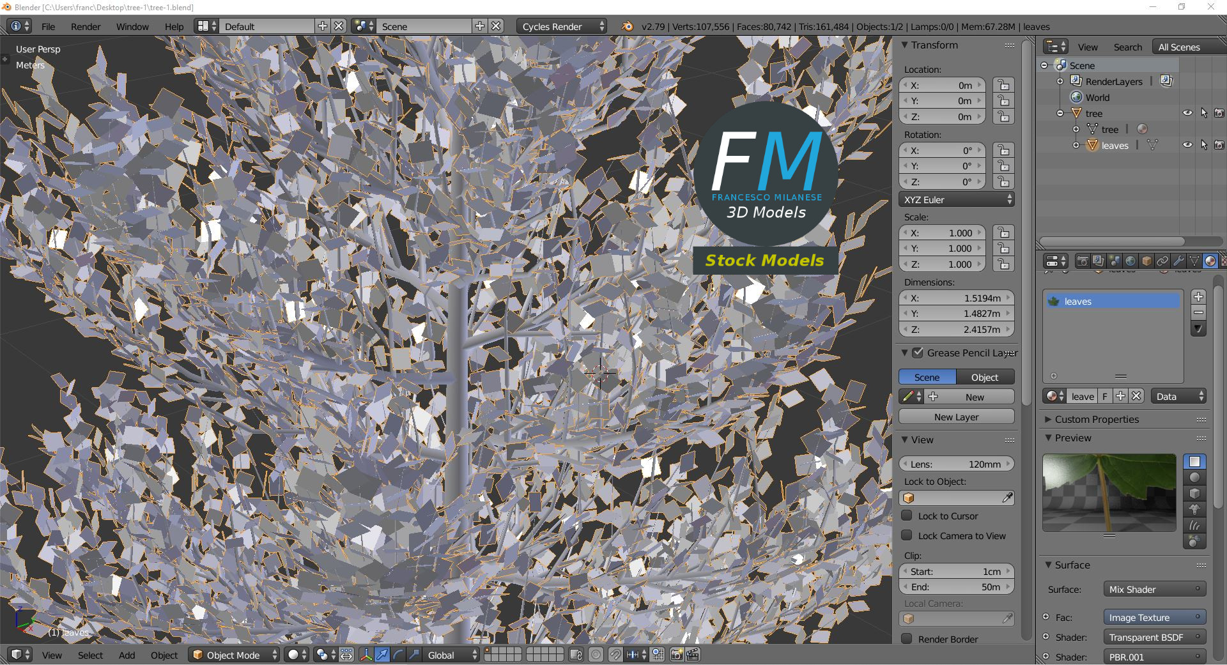Open the viewport Add menu
The height and width of the screenshot is (665, 1227).
[x=127, y=655]
